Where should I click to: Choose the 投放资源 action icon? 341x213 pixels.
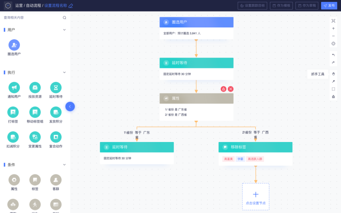pyautogui.click(x=35, y=87)
